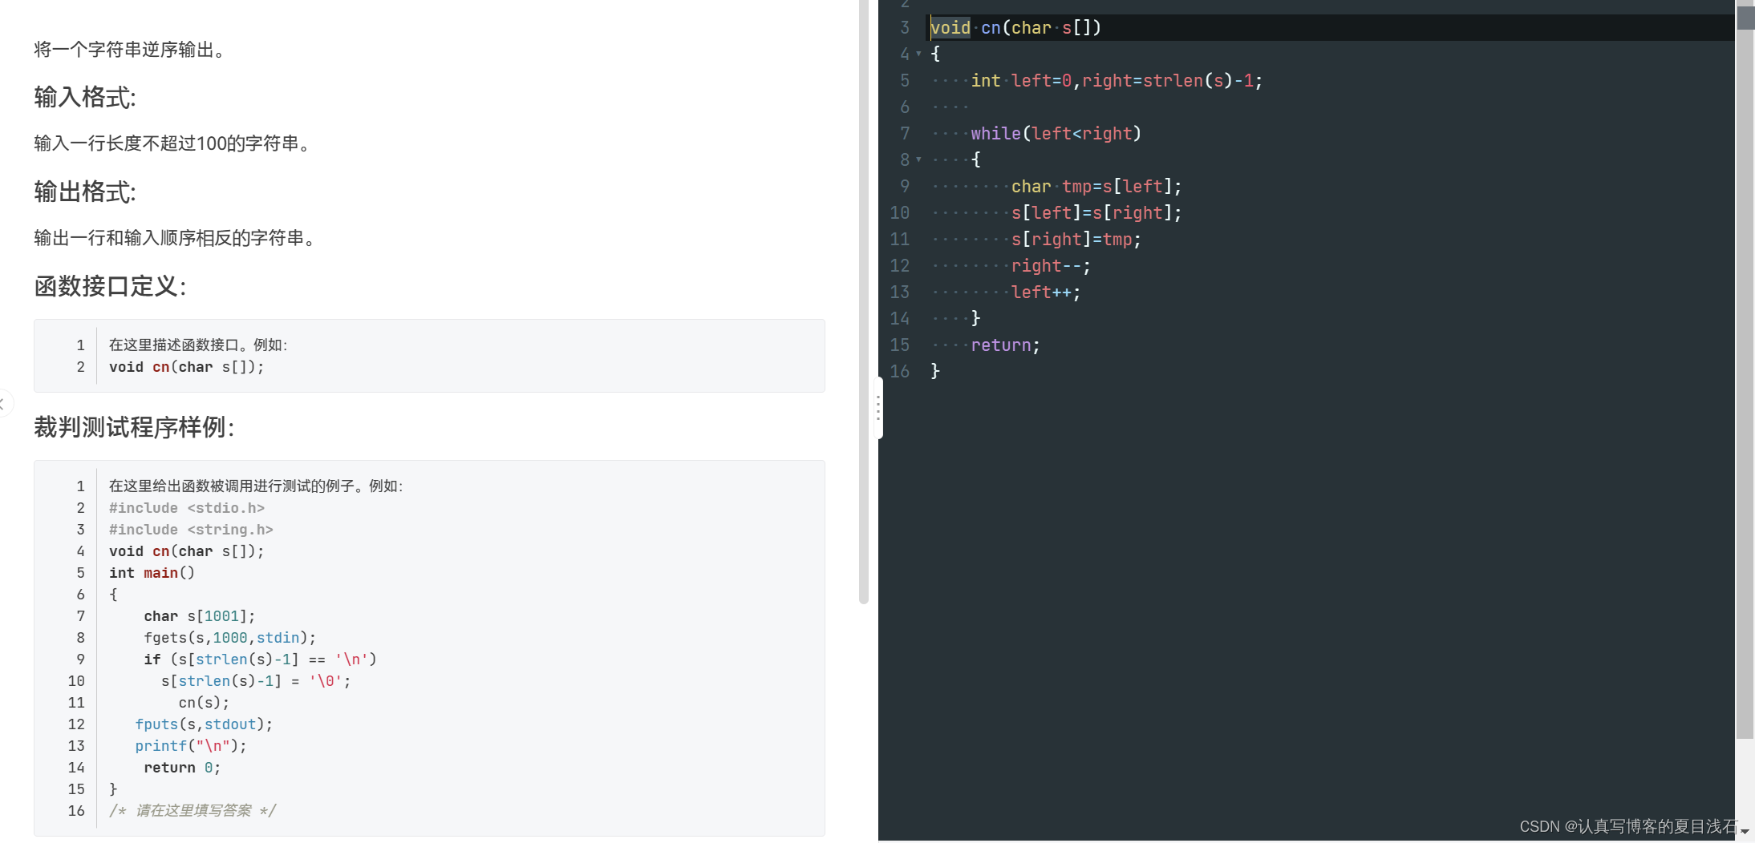Click editor line 12 'right--;'
Screen dimensions: 1755x843
click(x=1051, y=266)
